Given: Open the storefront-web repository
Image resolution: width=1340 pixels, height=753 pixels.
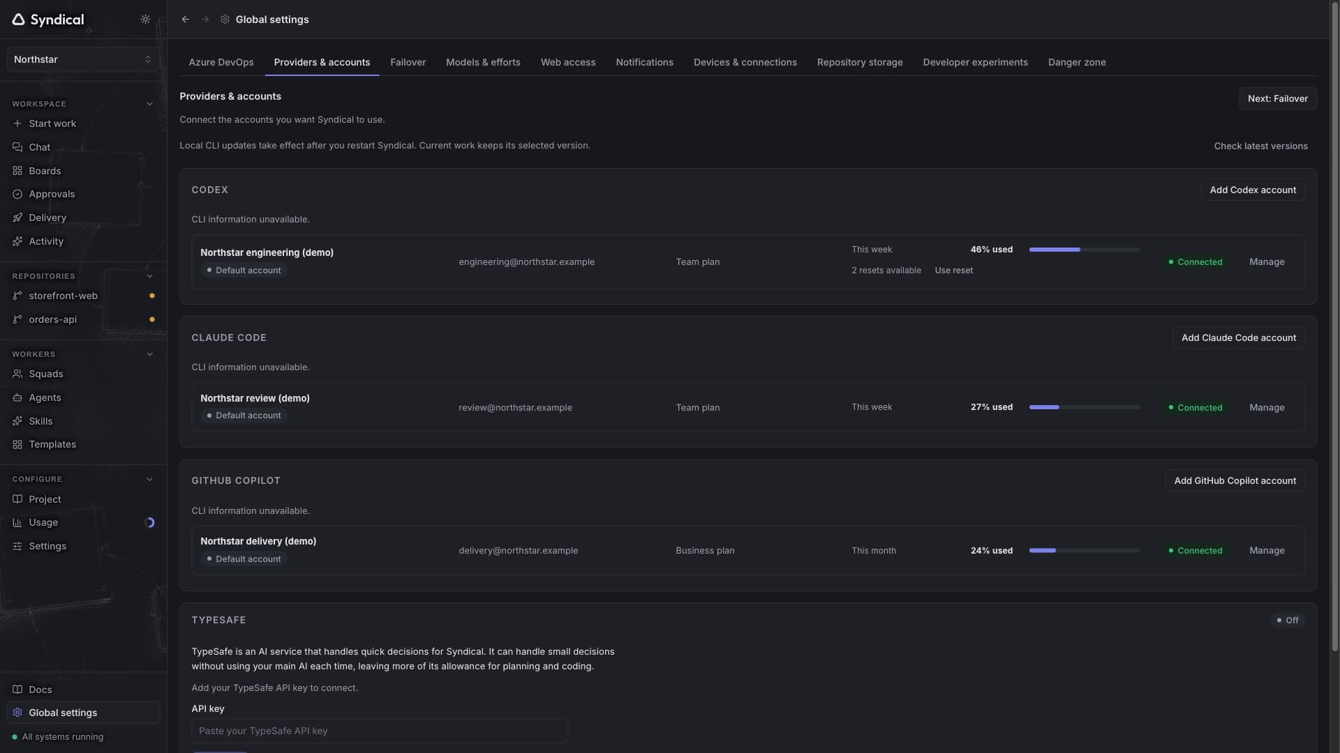Looking at the screenshot, I should pyautogui.click(x=83, y=296).
